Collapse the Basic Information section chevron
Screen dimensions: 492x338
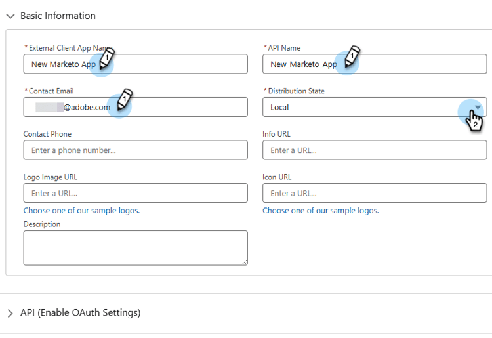(10, 16)
